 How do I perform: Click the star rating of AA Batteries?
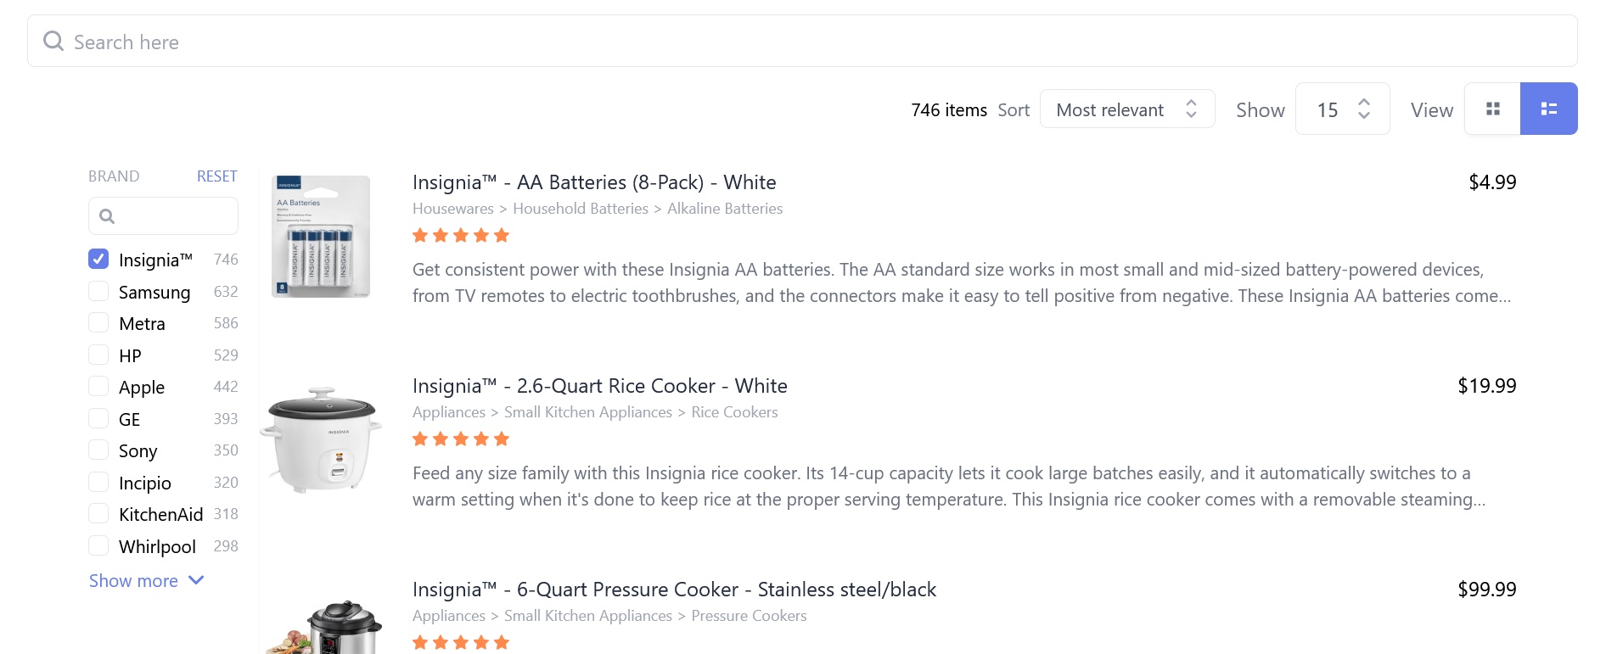[461, 236]
